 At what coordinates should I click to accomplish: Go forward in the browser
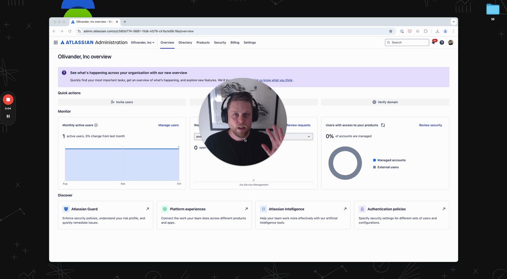pyautogui.click(x=62, y=31)
